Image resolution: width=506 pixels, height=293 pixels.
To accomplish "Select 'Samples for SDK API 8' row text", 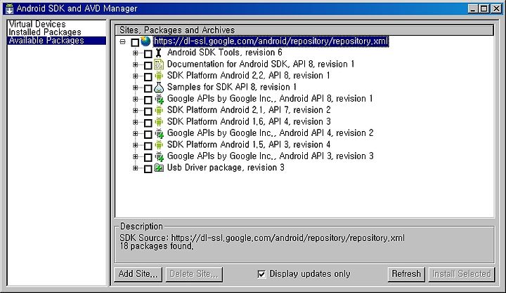I will click(232, 87).
